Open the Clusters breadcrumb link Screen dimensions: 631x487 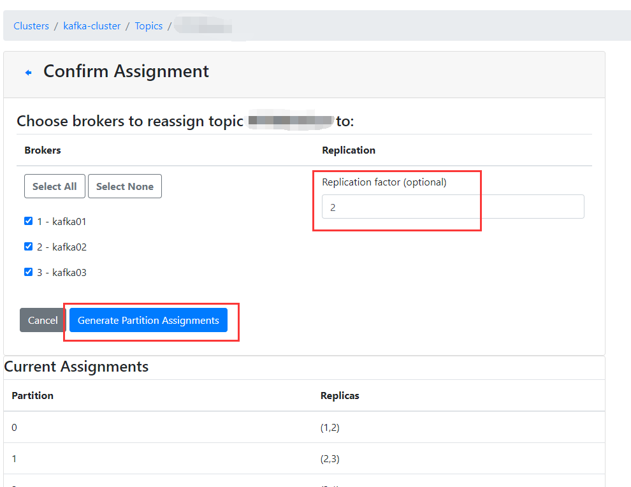tap(31, 25)
